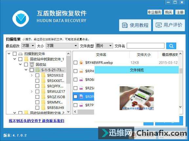The image size is (189, 141).
Task: Open the 找不到丢失的文件 contact link
Action: [x=36, y=121]
